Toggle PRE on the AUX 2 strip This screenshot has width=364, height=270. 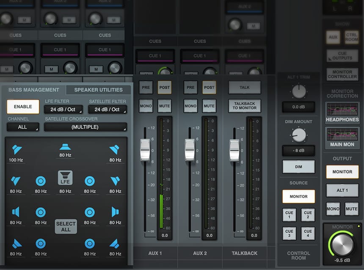click(x=190, y=87)
